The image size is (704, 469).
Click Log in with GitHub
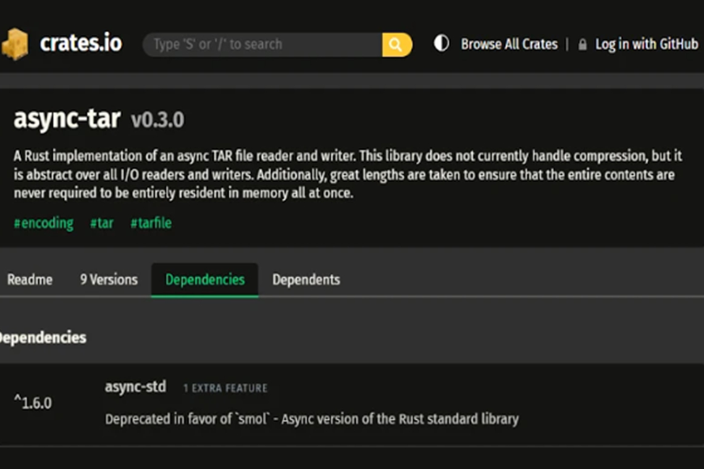tap(645, 44)
